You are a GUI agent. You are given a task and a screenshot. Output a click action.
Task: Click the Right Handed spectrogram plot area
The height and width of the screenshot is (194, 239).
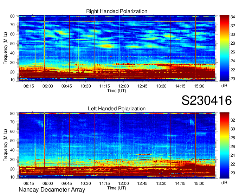[117, 48]
